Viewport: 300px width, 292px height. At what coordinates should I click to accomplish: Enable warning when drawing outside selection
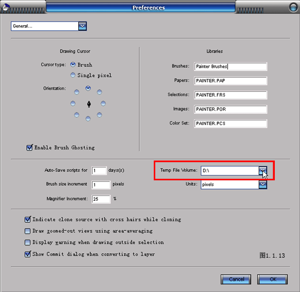[27, 242]
